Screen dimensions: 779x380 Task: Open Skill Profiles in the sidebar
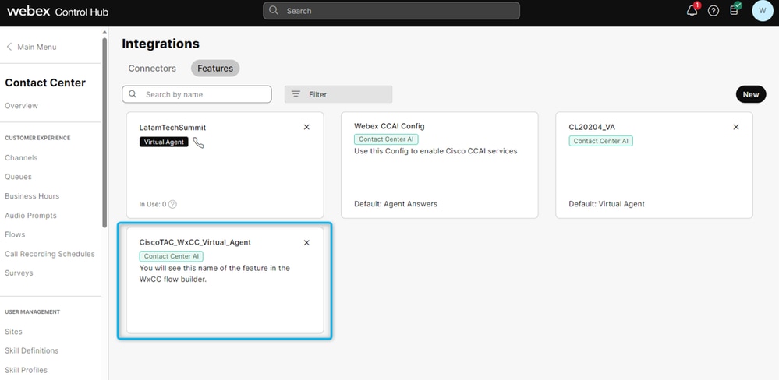(27, 370)
